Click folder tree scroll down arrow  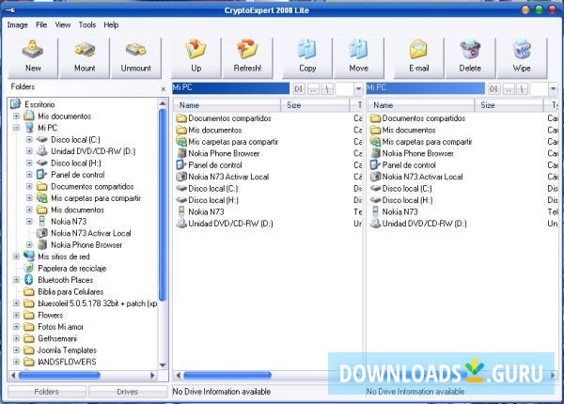click(x=163, y=365)
